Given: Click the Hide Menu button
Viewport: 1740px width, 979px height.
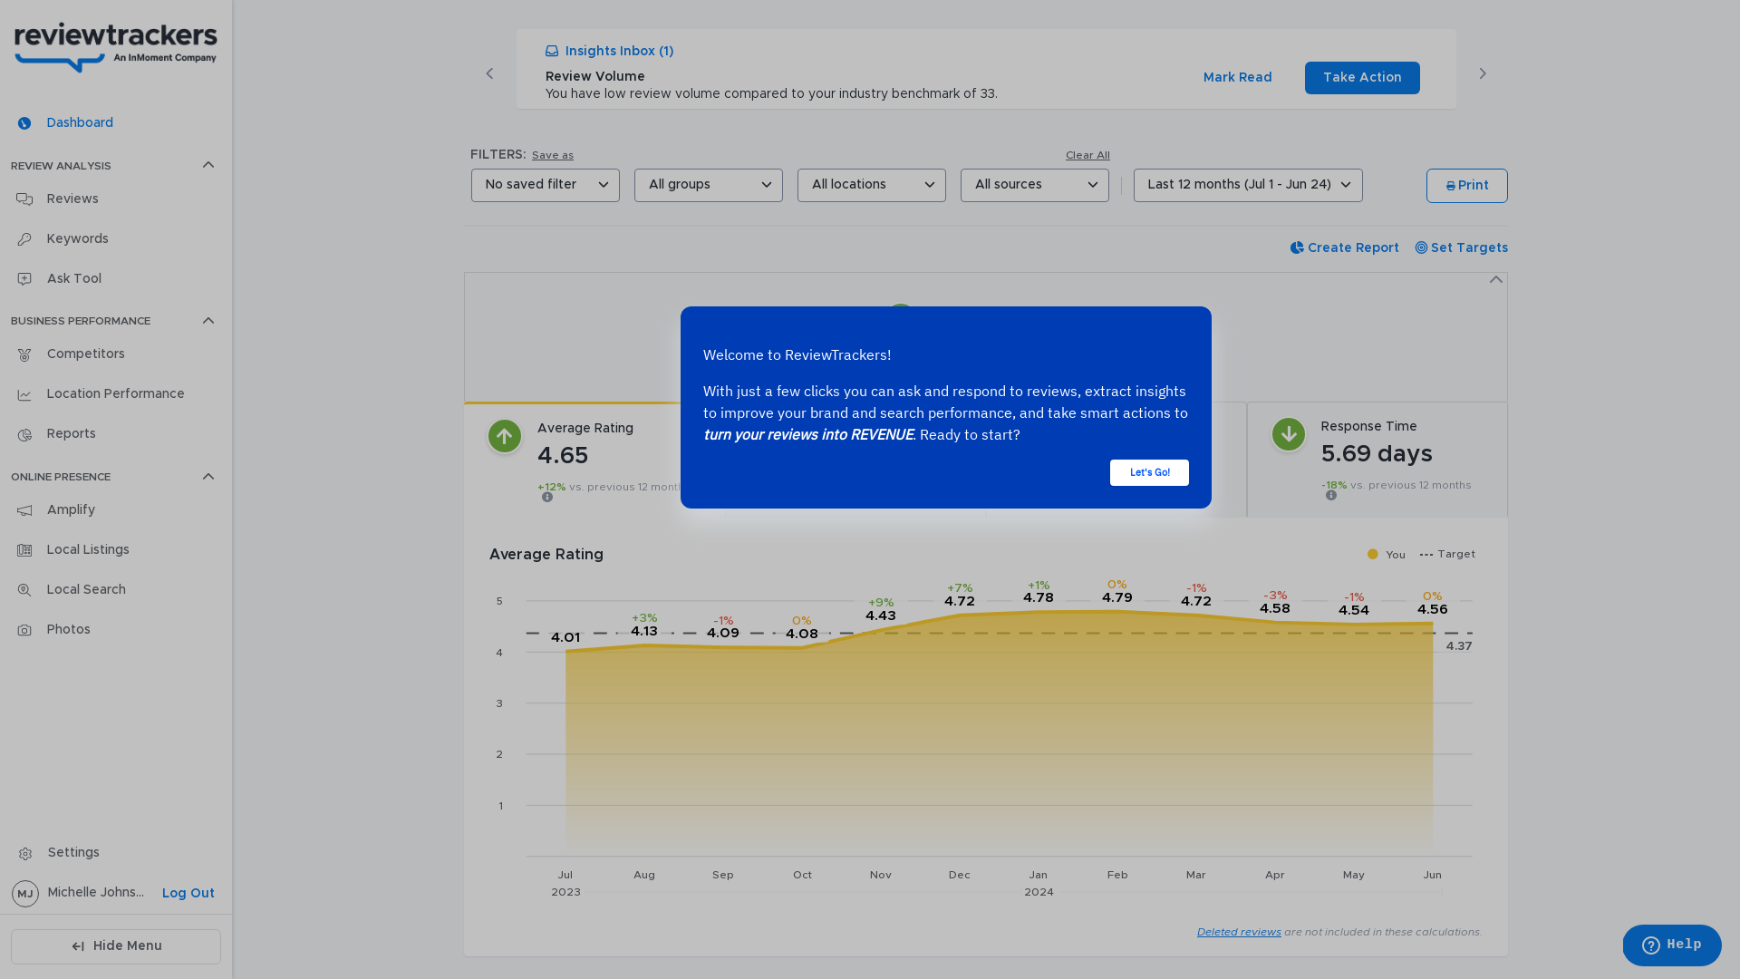Looking at the screenshot, I should point(116,946).
